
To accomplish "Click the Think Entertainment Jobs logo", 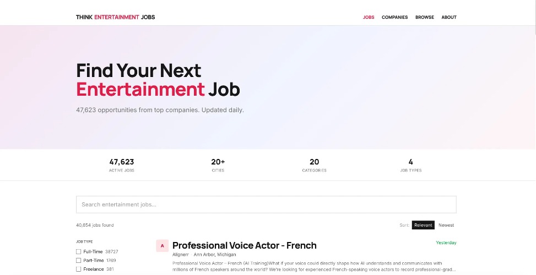I will coord(115,17).
